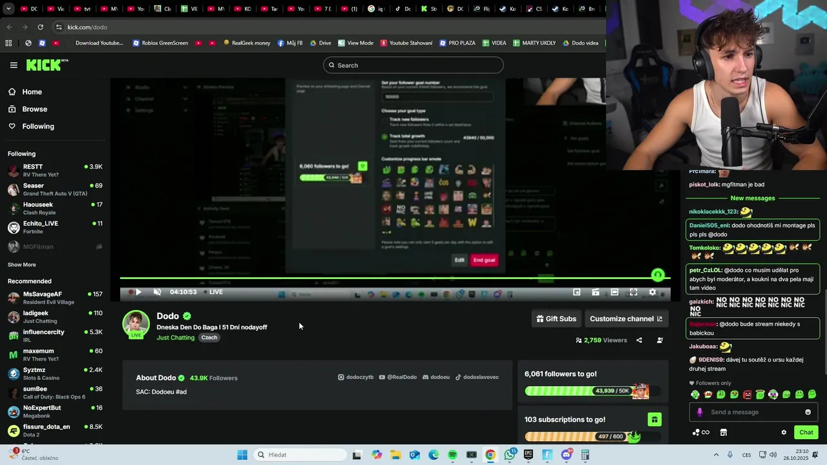The width and height of the screenshot is (827, 465).
Task: Open the Drive bookmark
Action: tap(320, 43)
